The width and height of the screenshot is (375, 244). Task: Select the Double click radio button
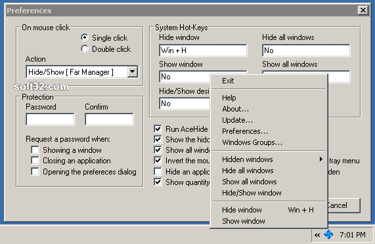85,49
